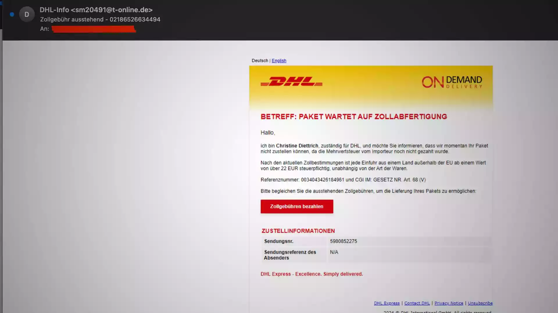558x313 pixels.
Task: Select the Deutsch language option
Action: coord(260,61)
